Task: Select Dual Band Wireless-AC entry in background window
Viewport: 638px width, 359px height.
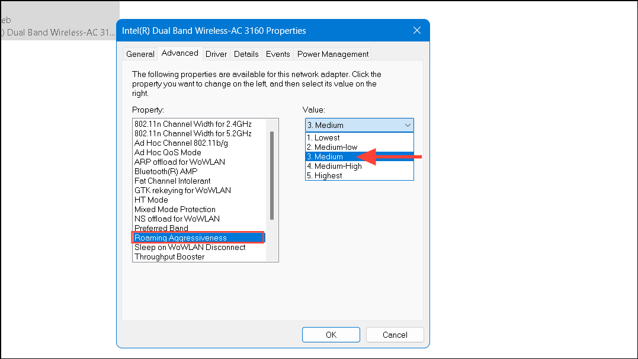Action: tap(58, 33)
